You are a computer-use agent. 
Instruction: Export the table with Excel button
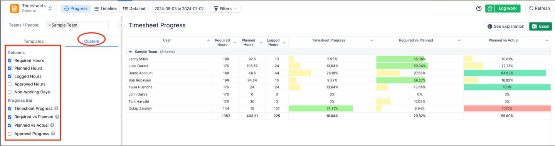point(540,26)
